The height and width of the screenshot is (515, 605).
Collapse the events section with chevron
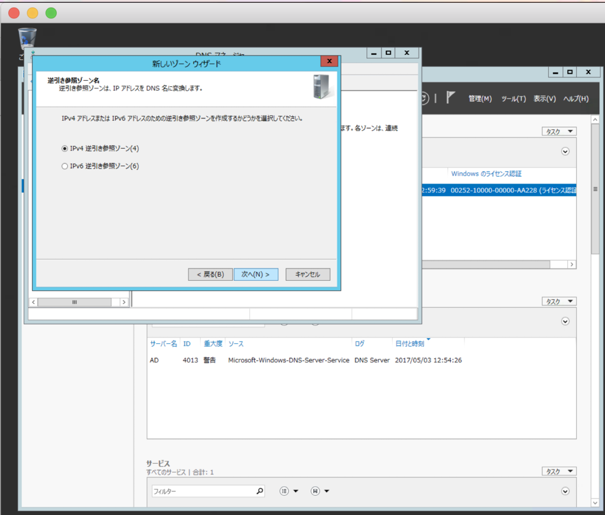565,322
